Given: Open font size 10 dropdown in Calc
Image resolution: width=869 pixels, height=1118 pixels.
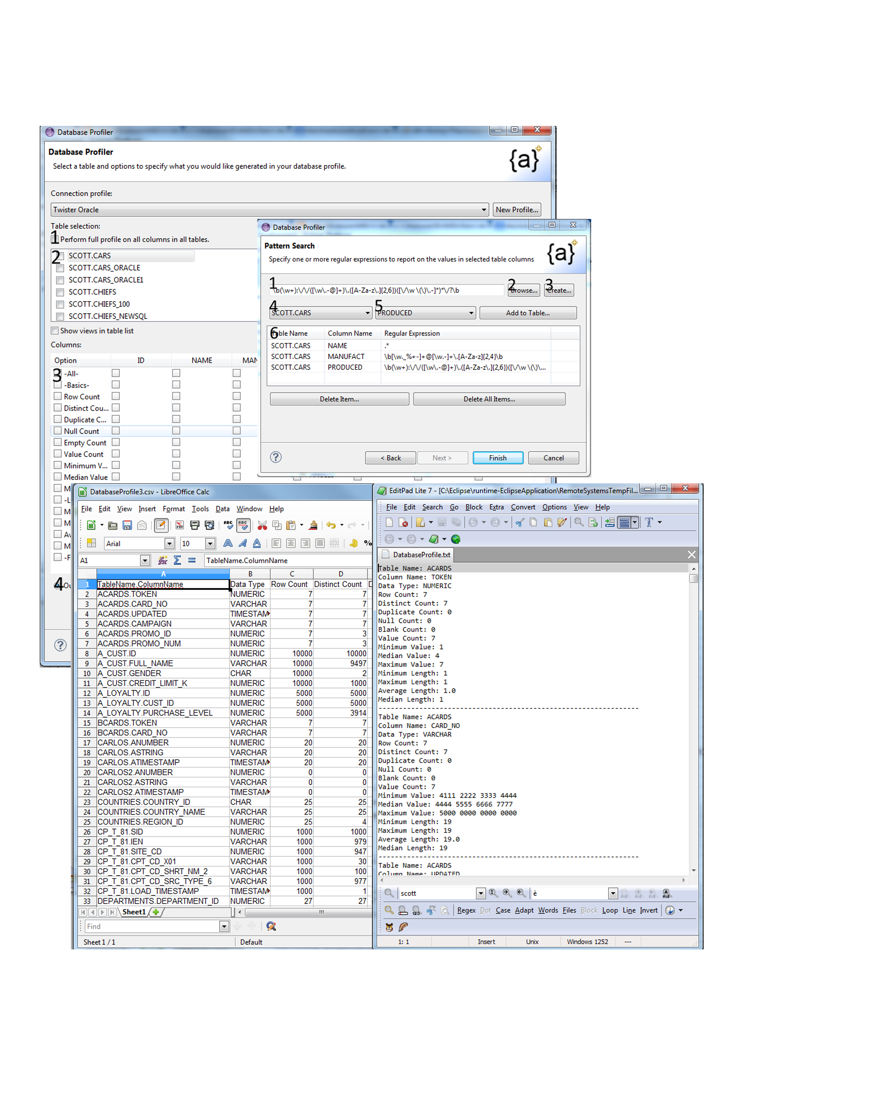Looking at the screenshot, I should (x=210, y=544).
